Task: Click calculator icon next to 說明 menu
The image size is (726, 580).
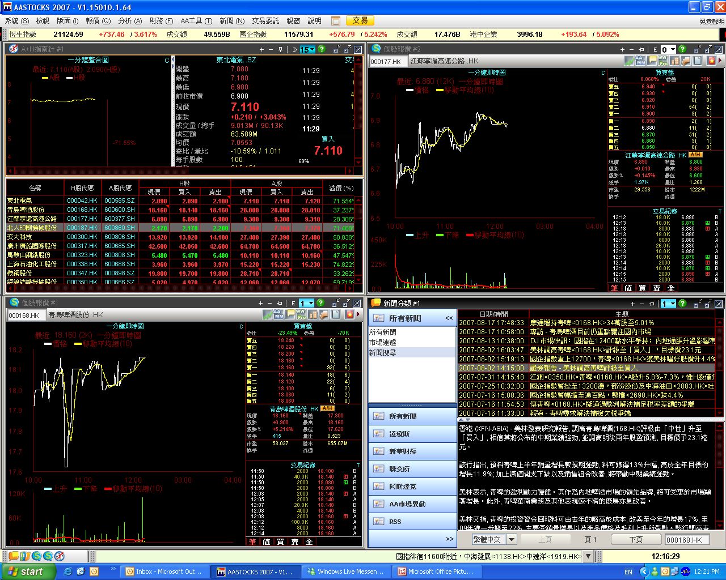Action: pyautogui.click(x=336, y=21)
